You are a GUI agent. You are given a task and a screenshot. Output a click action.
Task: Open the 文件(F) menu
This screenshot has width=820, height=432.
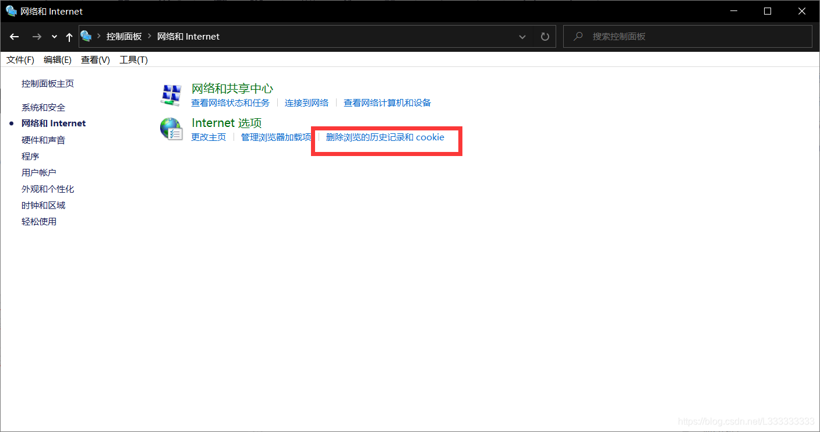coord(20,60)
